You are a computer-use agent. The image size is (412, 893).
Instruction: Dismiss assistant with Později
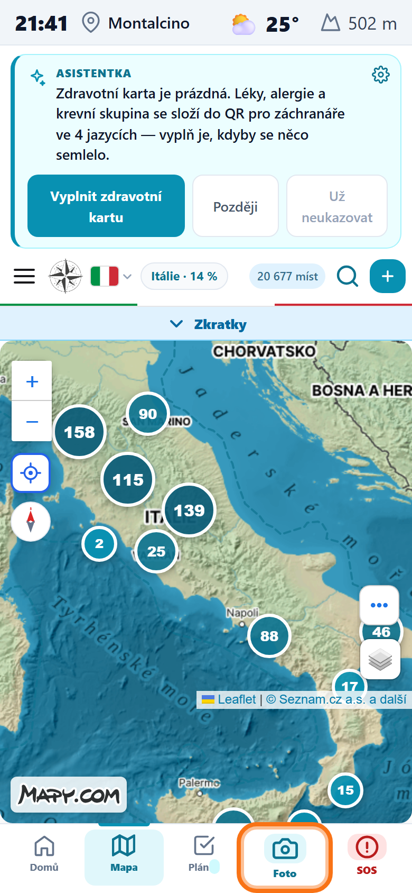tap(236, 206)
